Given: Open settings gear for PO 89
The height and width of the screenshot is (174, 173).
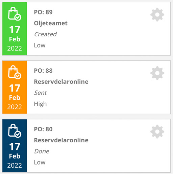Looking at the screenshot, I should tap(157, 14).
